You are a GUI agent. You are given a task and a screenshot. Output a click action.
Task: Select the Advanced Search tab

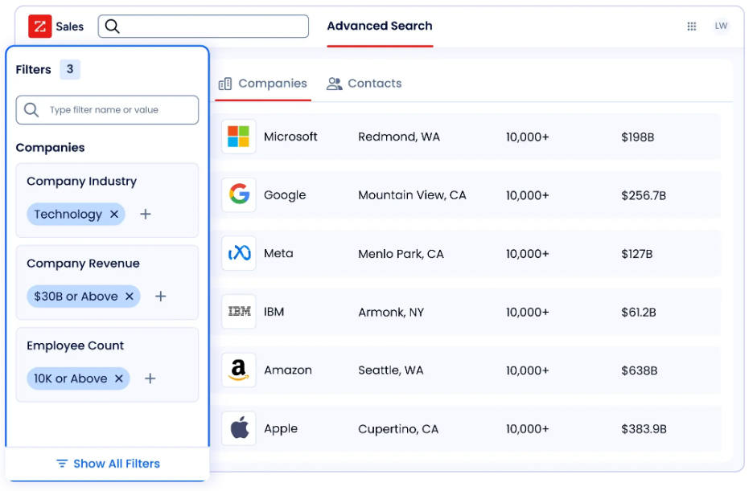(x=380, y=26)
